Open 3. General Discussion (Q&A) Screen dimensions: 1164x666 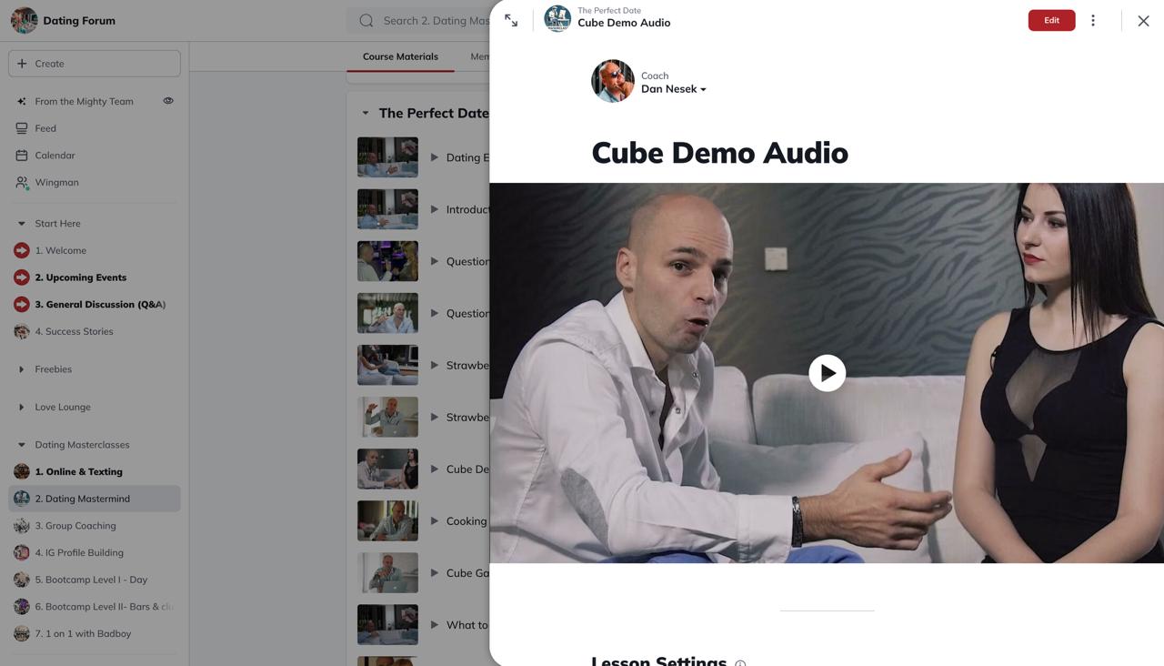(x=100, y=305)
